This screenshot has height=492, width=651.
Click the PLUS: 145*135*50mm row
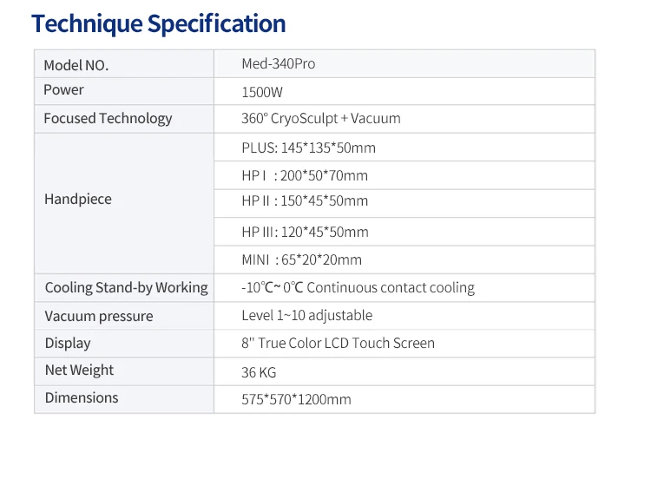(404, 148)
